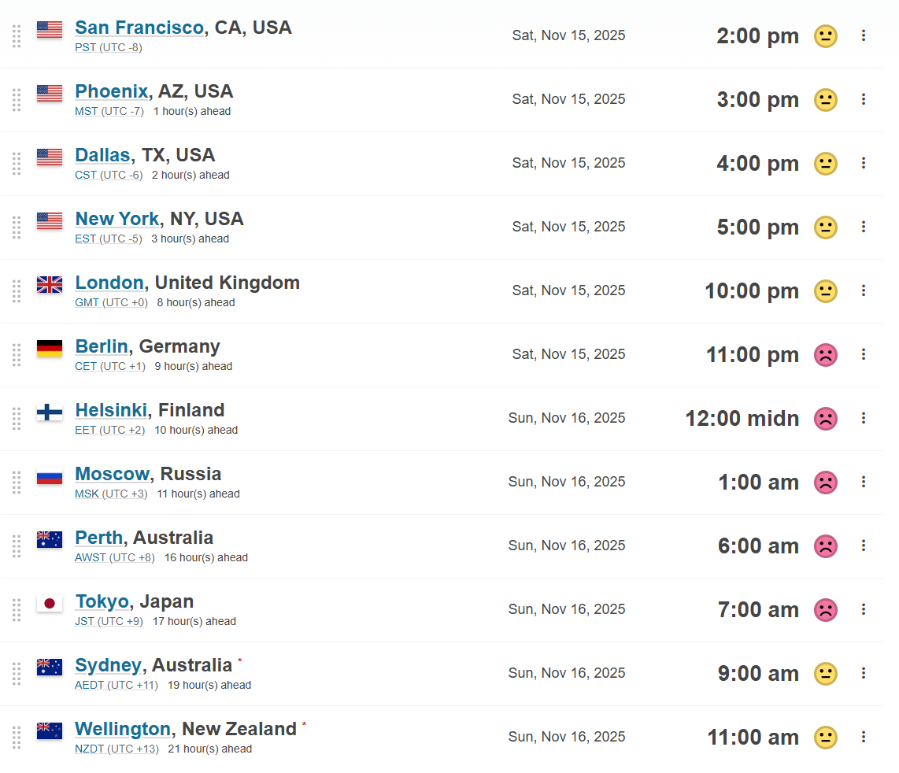Click the 12:00 midn time for Helsinki
The width and height of the screenshot is (899, 773).
click(742, 419)
